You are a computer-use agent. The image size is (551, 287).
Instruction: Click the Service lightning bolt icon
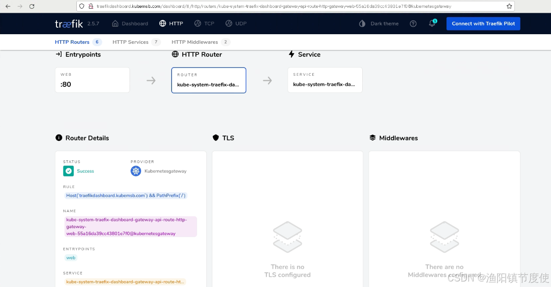pyautogui.click(x=291, y=55)
